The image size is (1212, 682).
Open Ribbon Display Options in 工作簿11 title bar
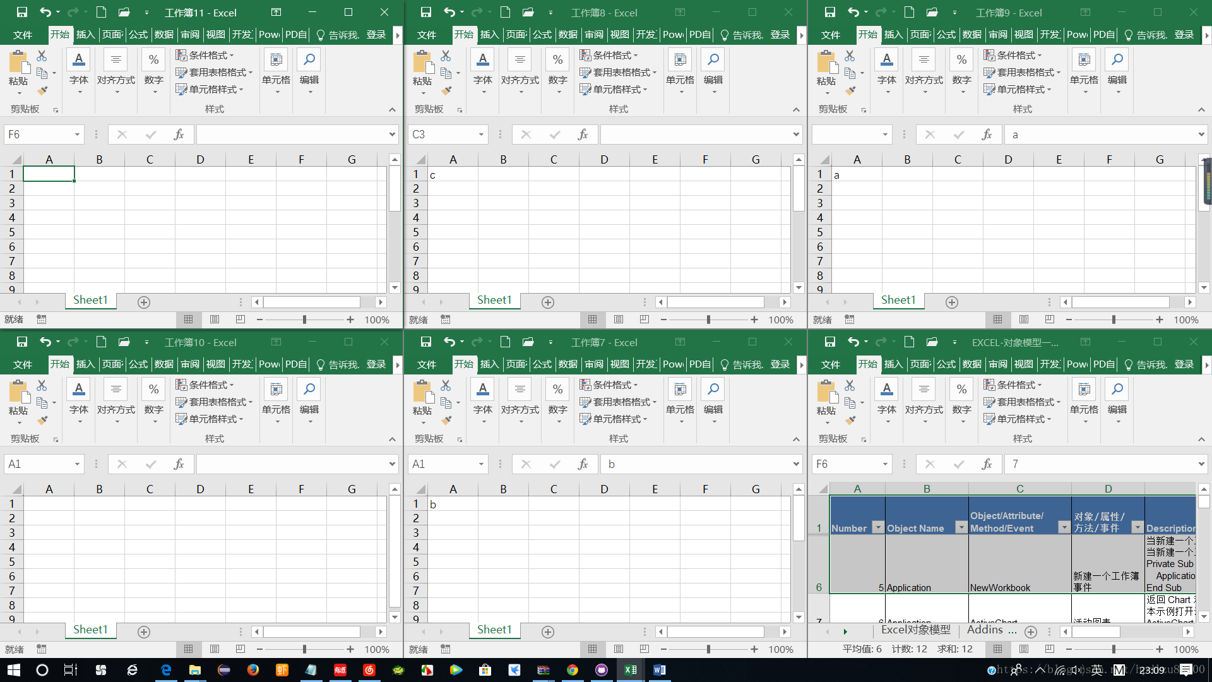(x=276, y=12)
